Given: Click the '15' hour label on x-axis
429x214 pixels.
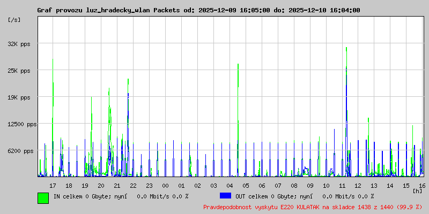Looking at the screenshot, I should pyautogui.click(x=406, y=186).
